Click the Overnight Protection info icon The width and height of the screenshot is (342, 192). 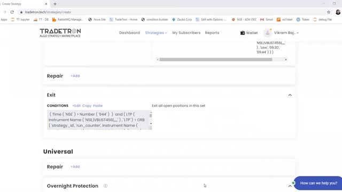pyautogui.click(x=106, y=186)
